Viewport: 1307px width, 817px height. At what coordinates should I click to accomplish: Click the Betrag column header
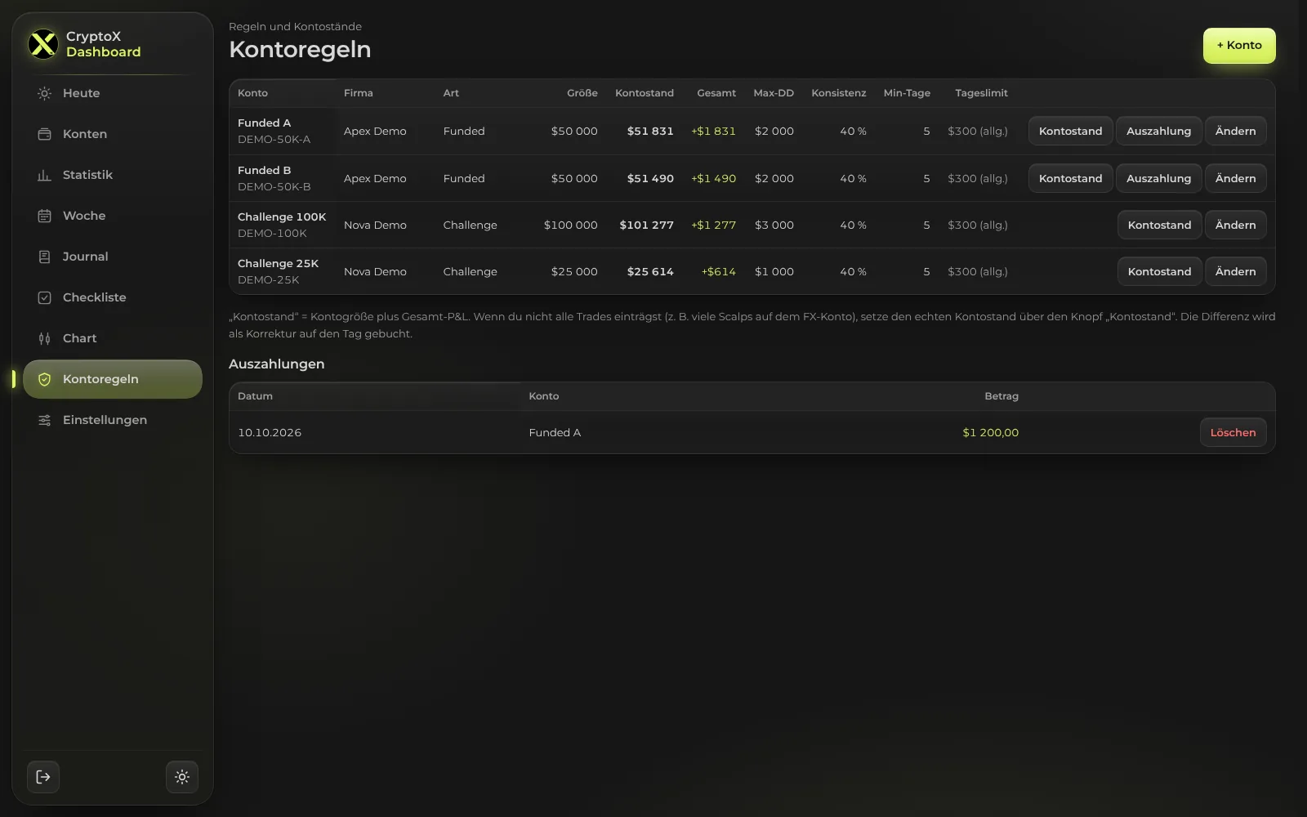(x=1001, y=396)
